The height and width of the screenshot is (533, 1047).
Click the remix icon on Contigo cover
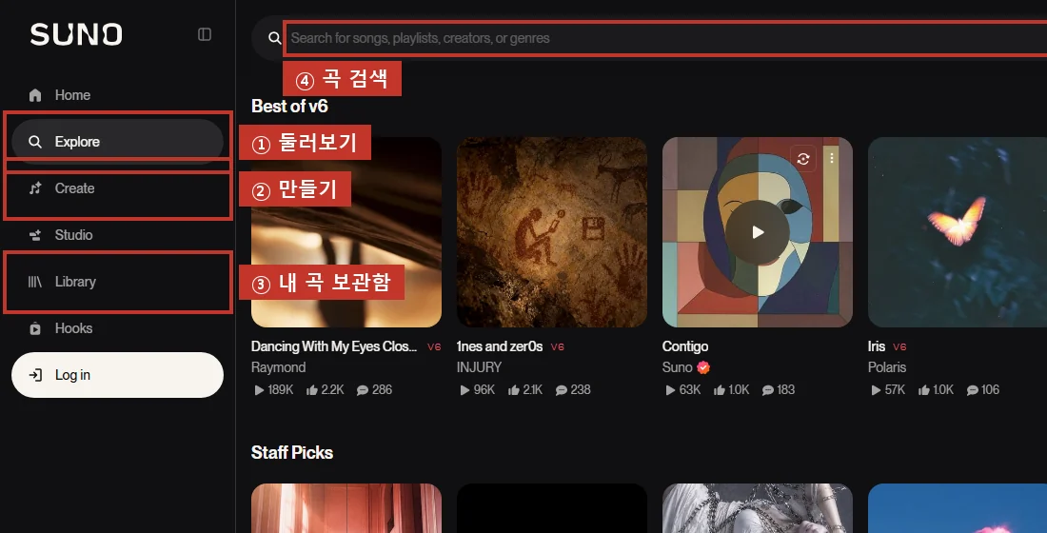pos(803,158)
